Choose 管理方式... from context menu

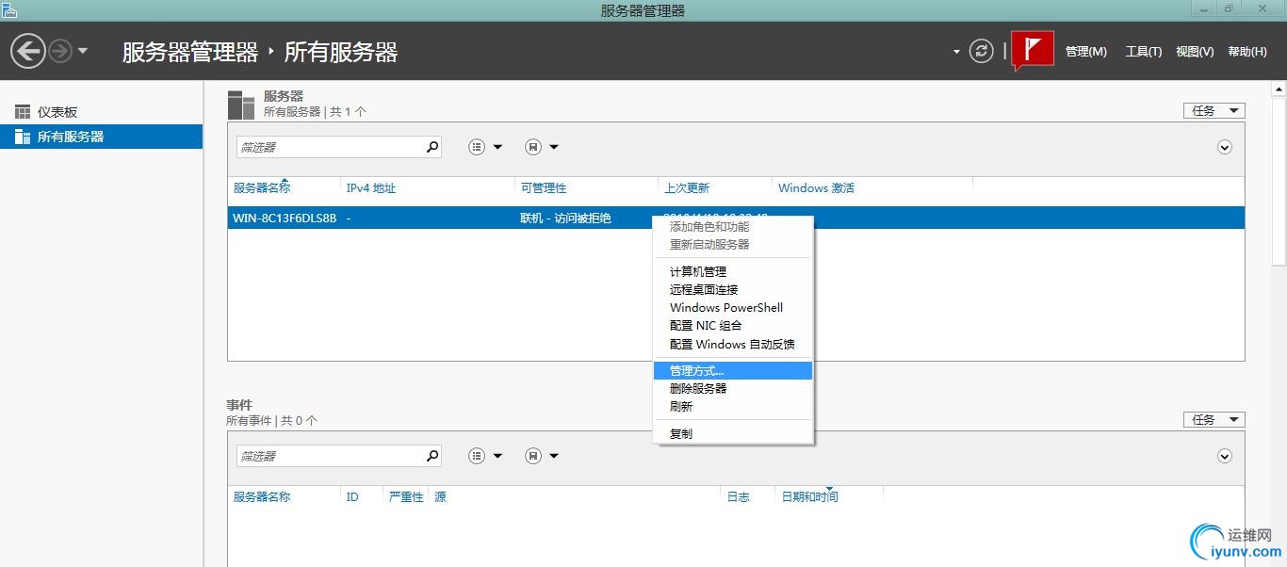tap(733, 370)
